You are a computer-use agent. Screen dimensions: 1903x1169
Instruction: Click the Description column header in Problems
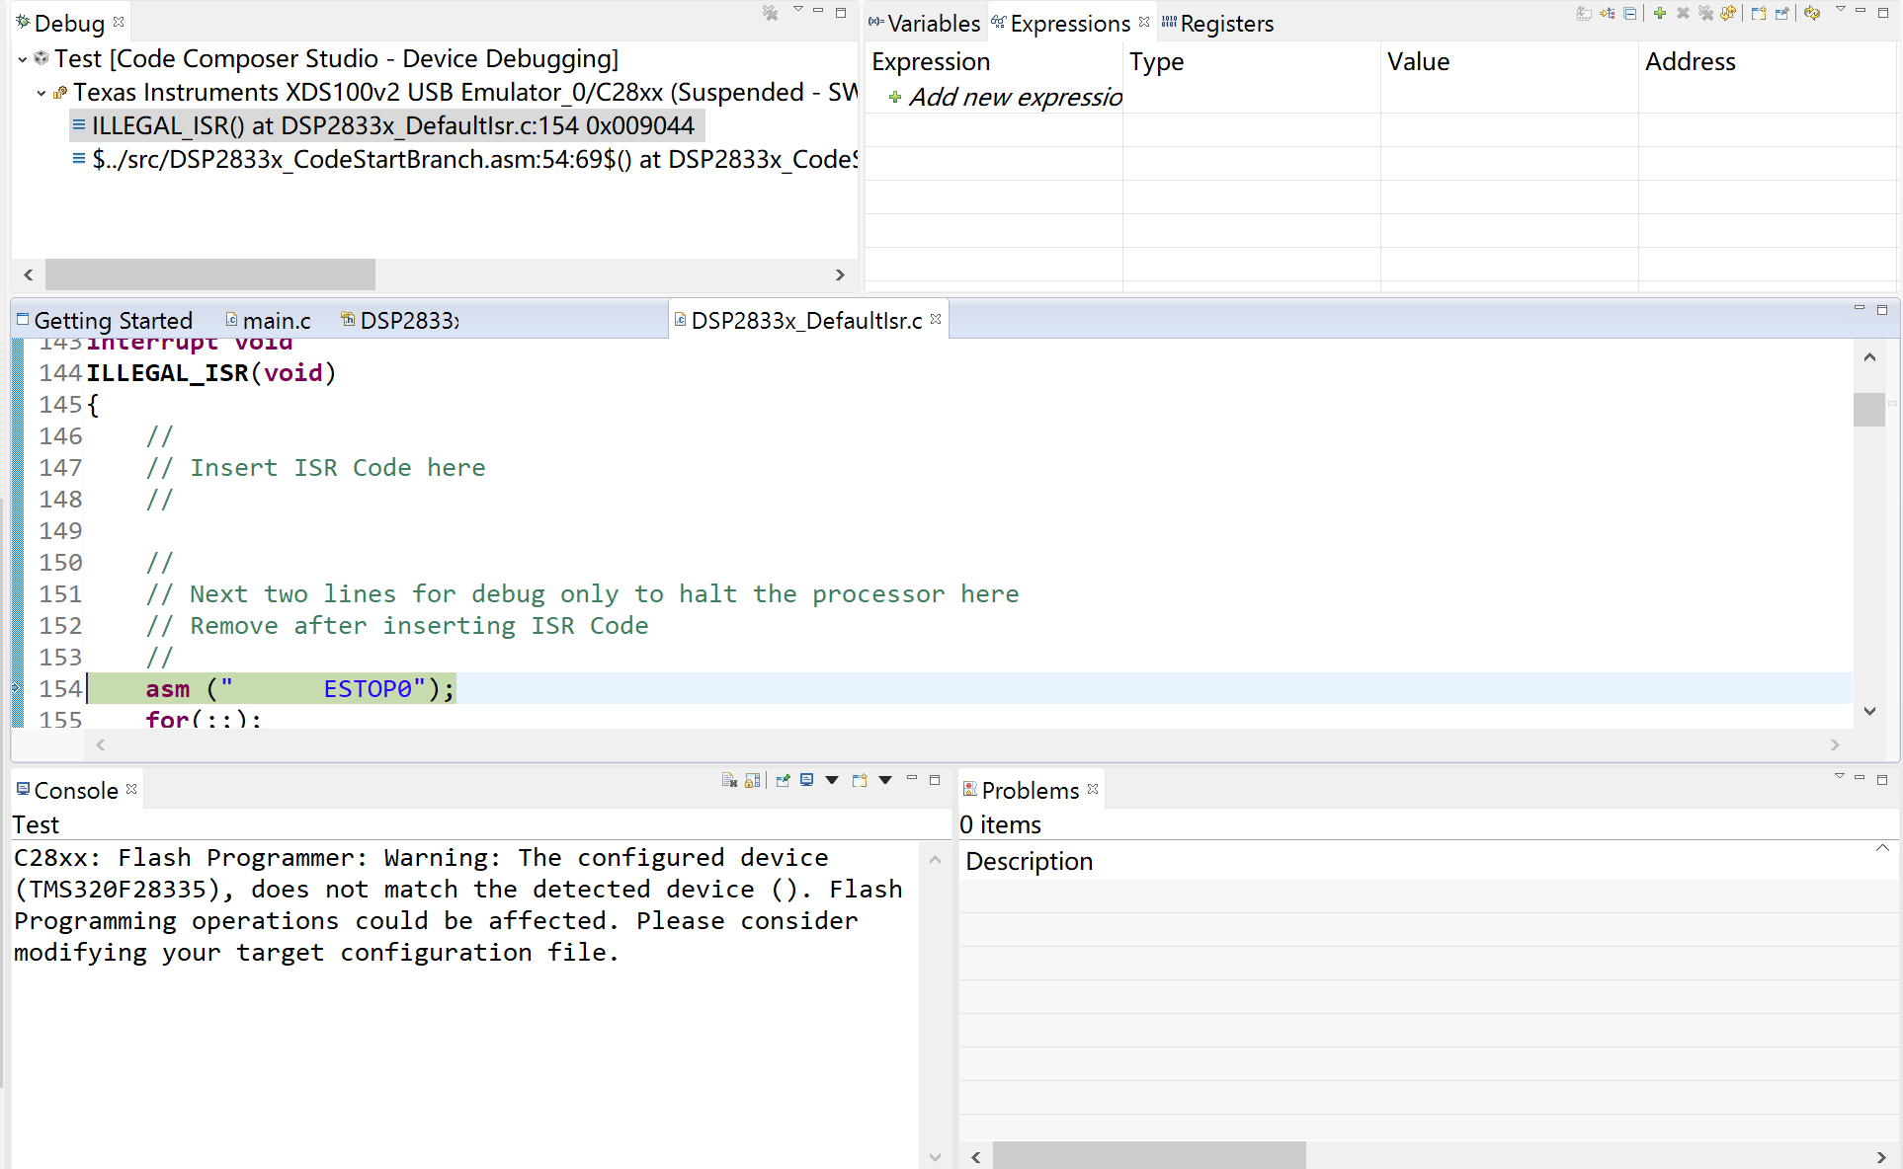[1029, 861]
